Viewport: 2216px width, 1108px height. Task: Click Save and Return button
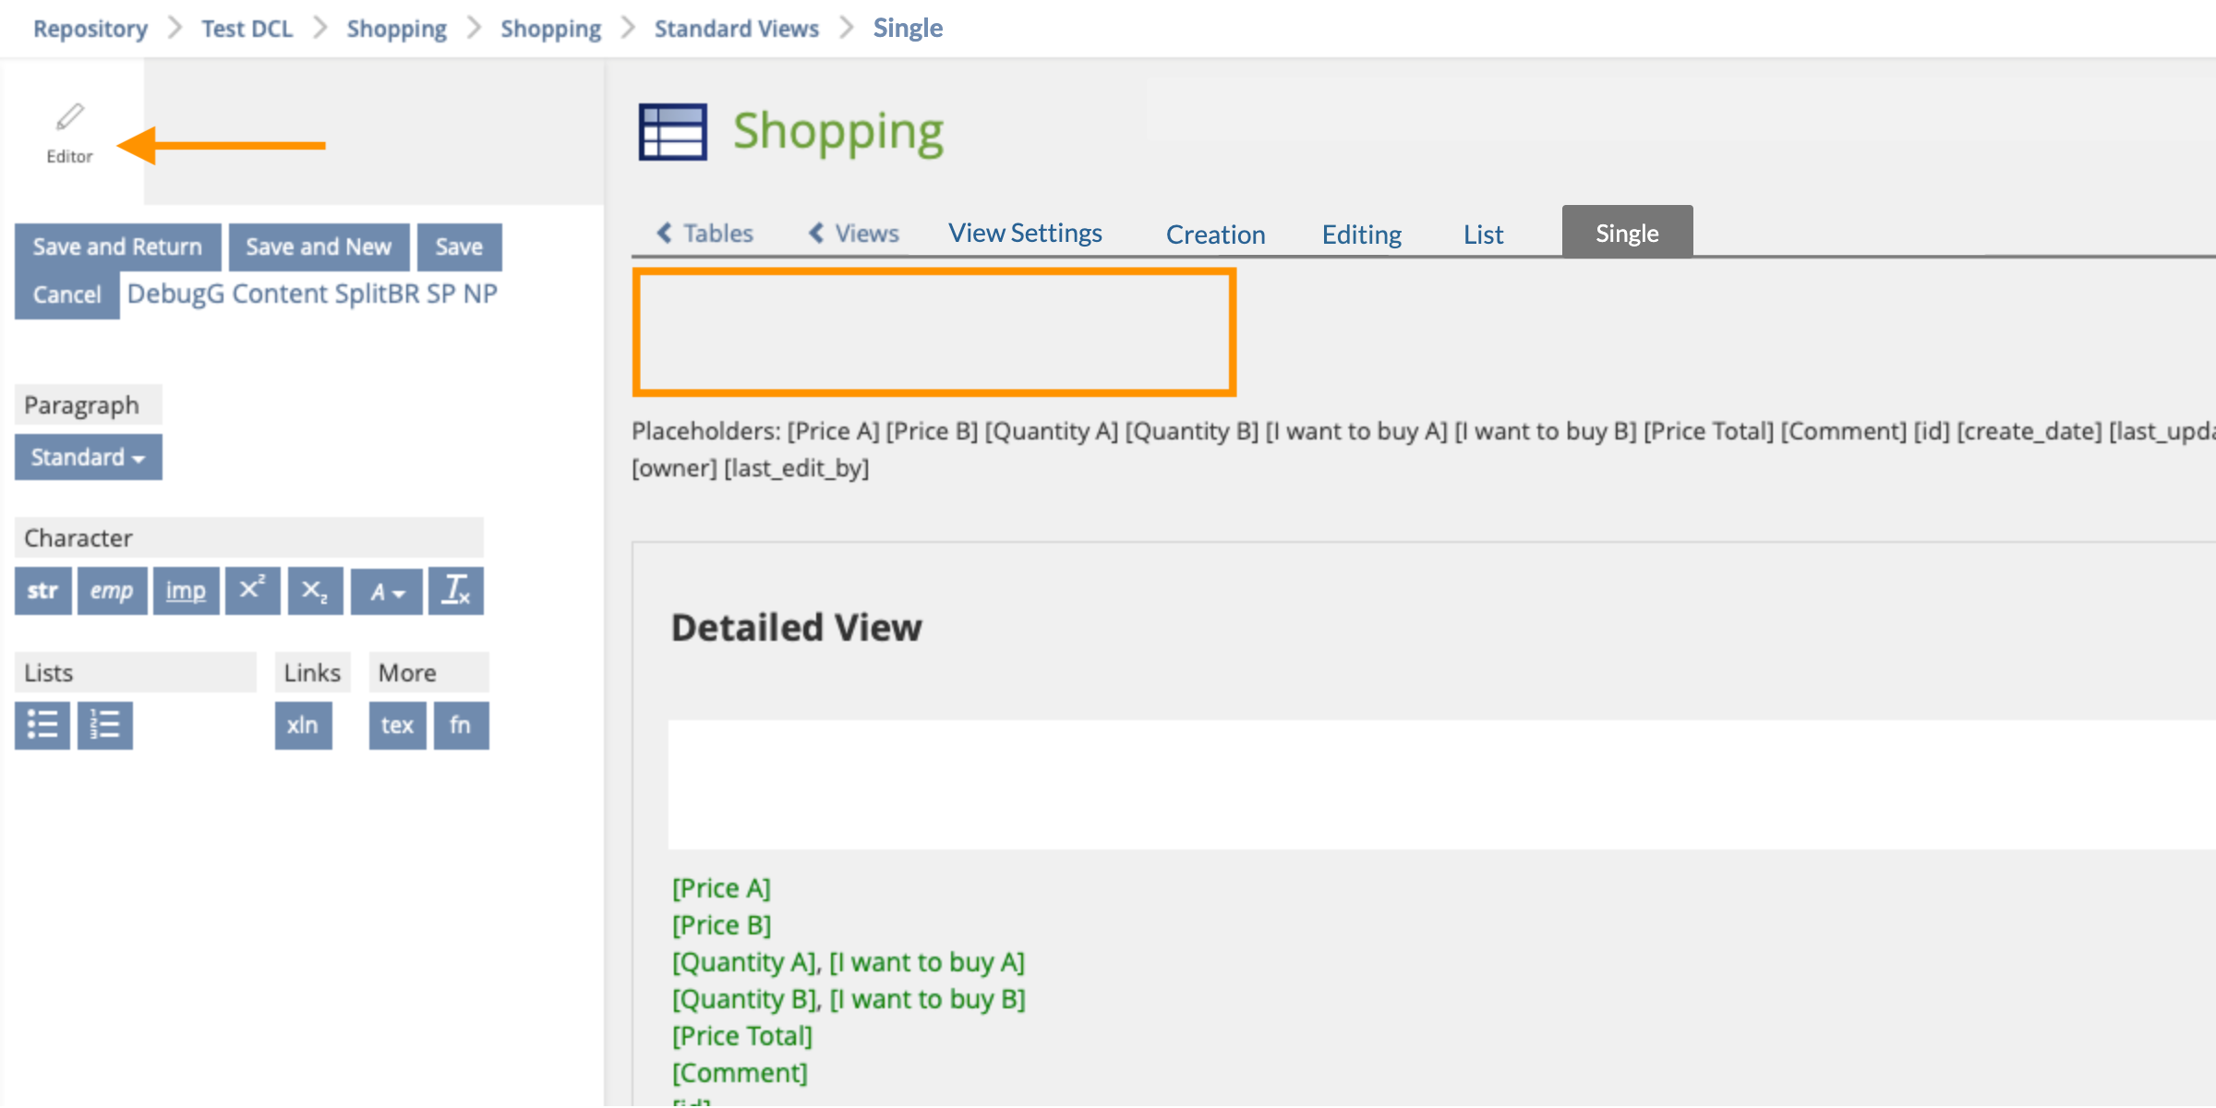click(x=117, y=247)
